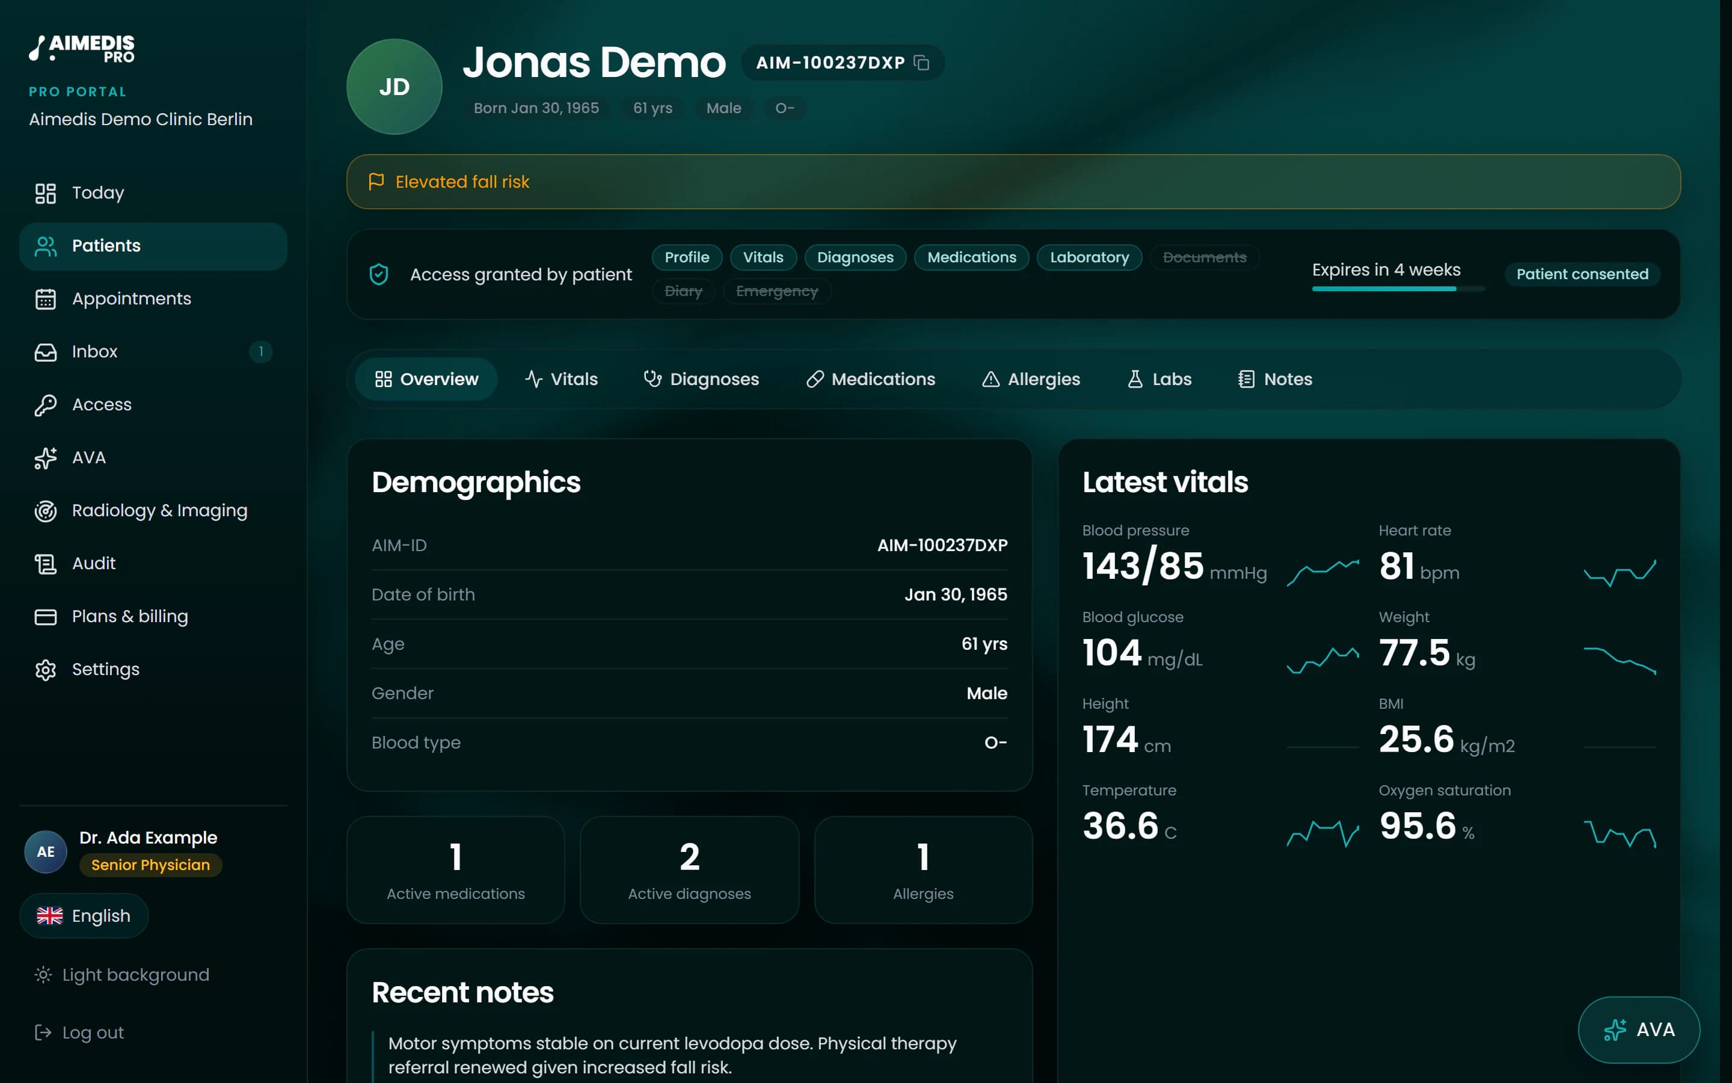The width and height of the screenshot is (1732, 1083).
Task: Go to the Labs tab
Action: [x=1159, y=379]
